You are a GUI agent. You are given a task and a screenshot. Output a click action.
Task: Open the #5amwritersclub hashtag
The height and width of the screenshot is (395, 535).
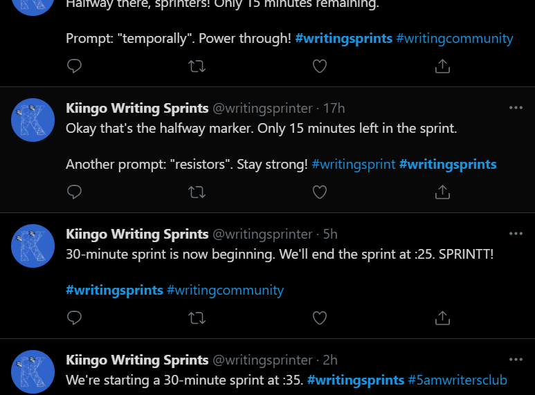(x=457, y=380)
